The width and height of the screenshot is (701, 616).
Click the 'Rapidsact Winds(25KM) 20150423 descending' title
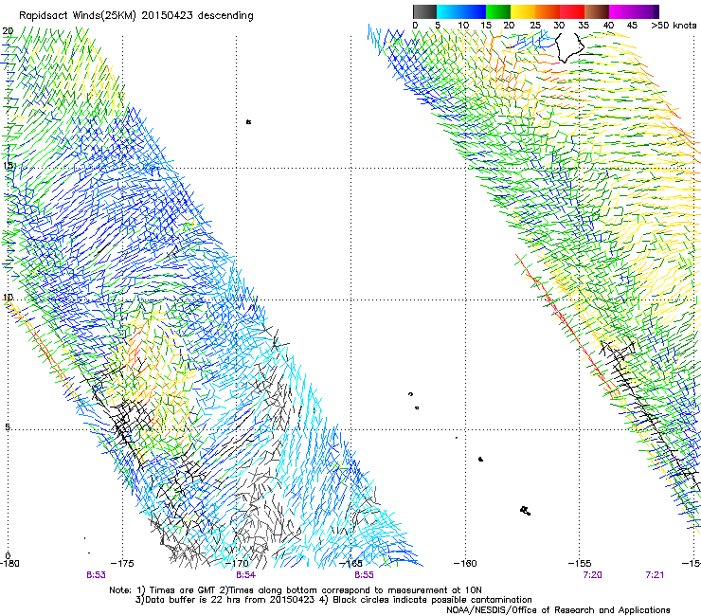(x=135, y=16)
